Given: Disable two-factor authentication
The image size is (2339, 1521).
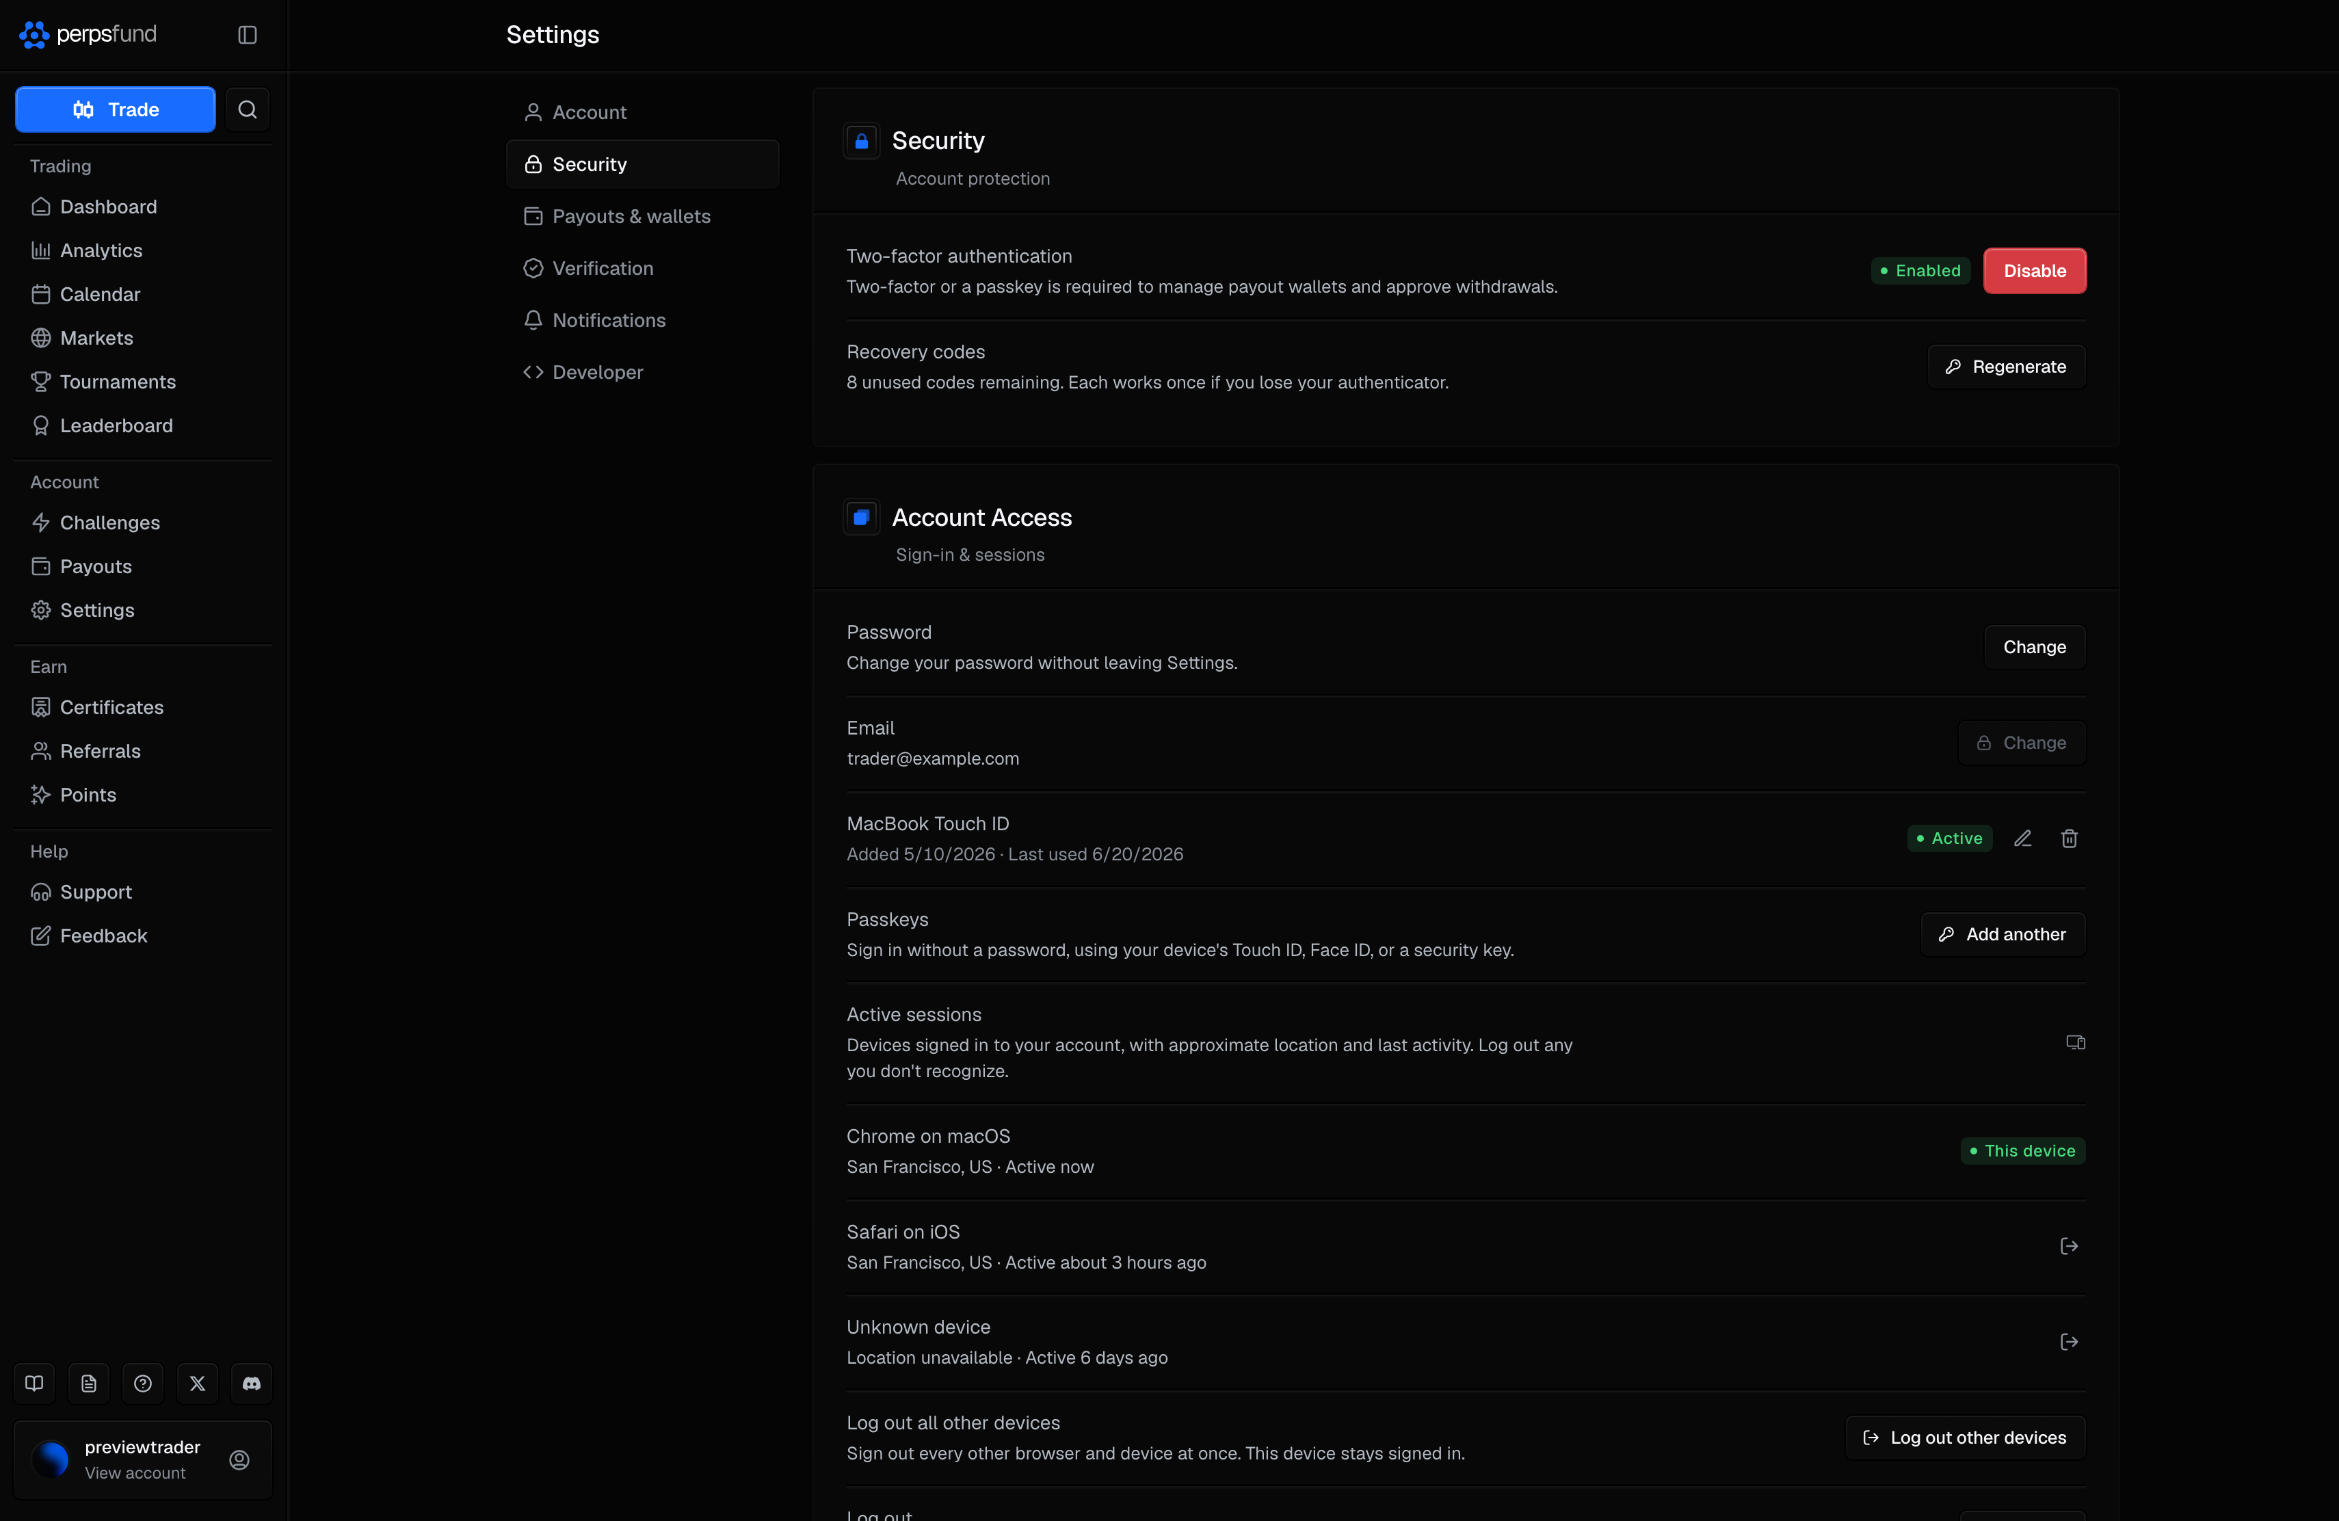Looking at the screenshot, I should pyautogui.click(x=2035, y=272).
